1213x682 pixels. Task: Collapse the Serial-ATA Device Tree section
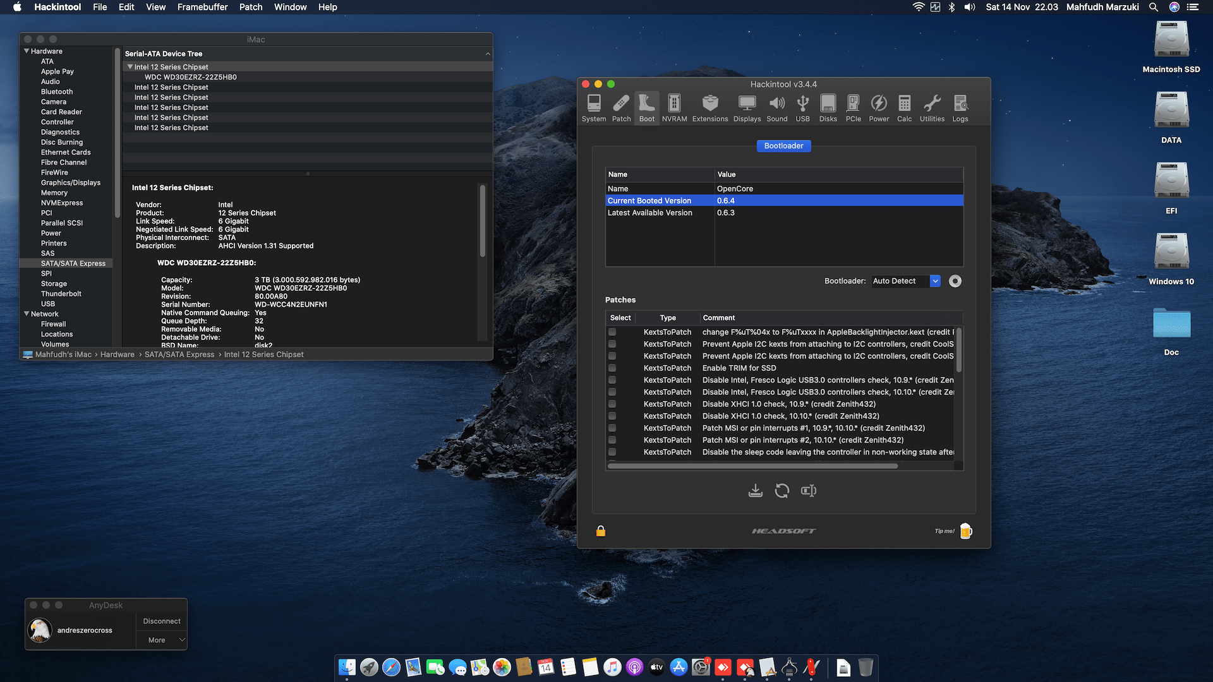(x=487, y=54)
